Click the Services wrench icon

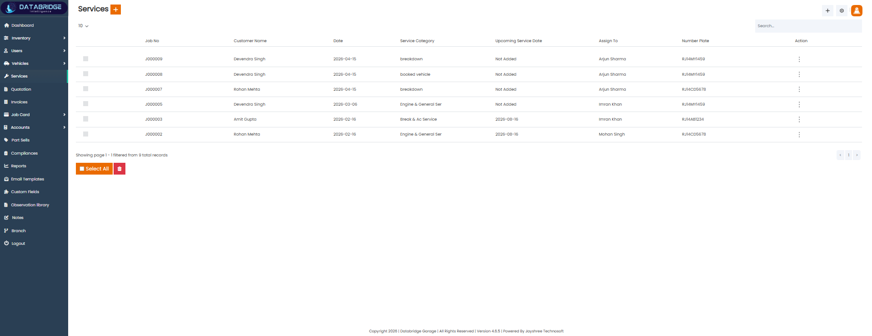coord(6,76)
